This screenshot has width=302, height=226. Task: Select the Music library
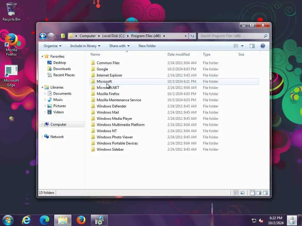(x=58, y=99)
